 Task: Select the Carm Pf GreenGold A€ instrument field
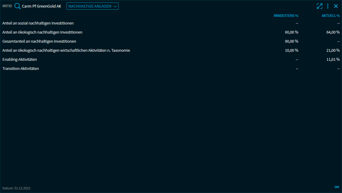[41, 6]
